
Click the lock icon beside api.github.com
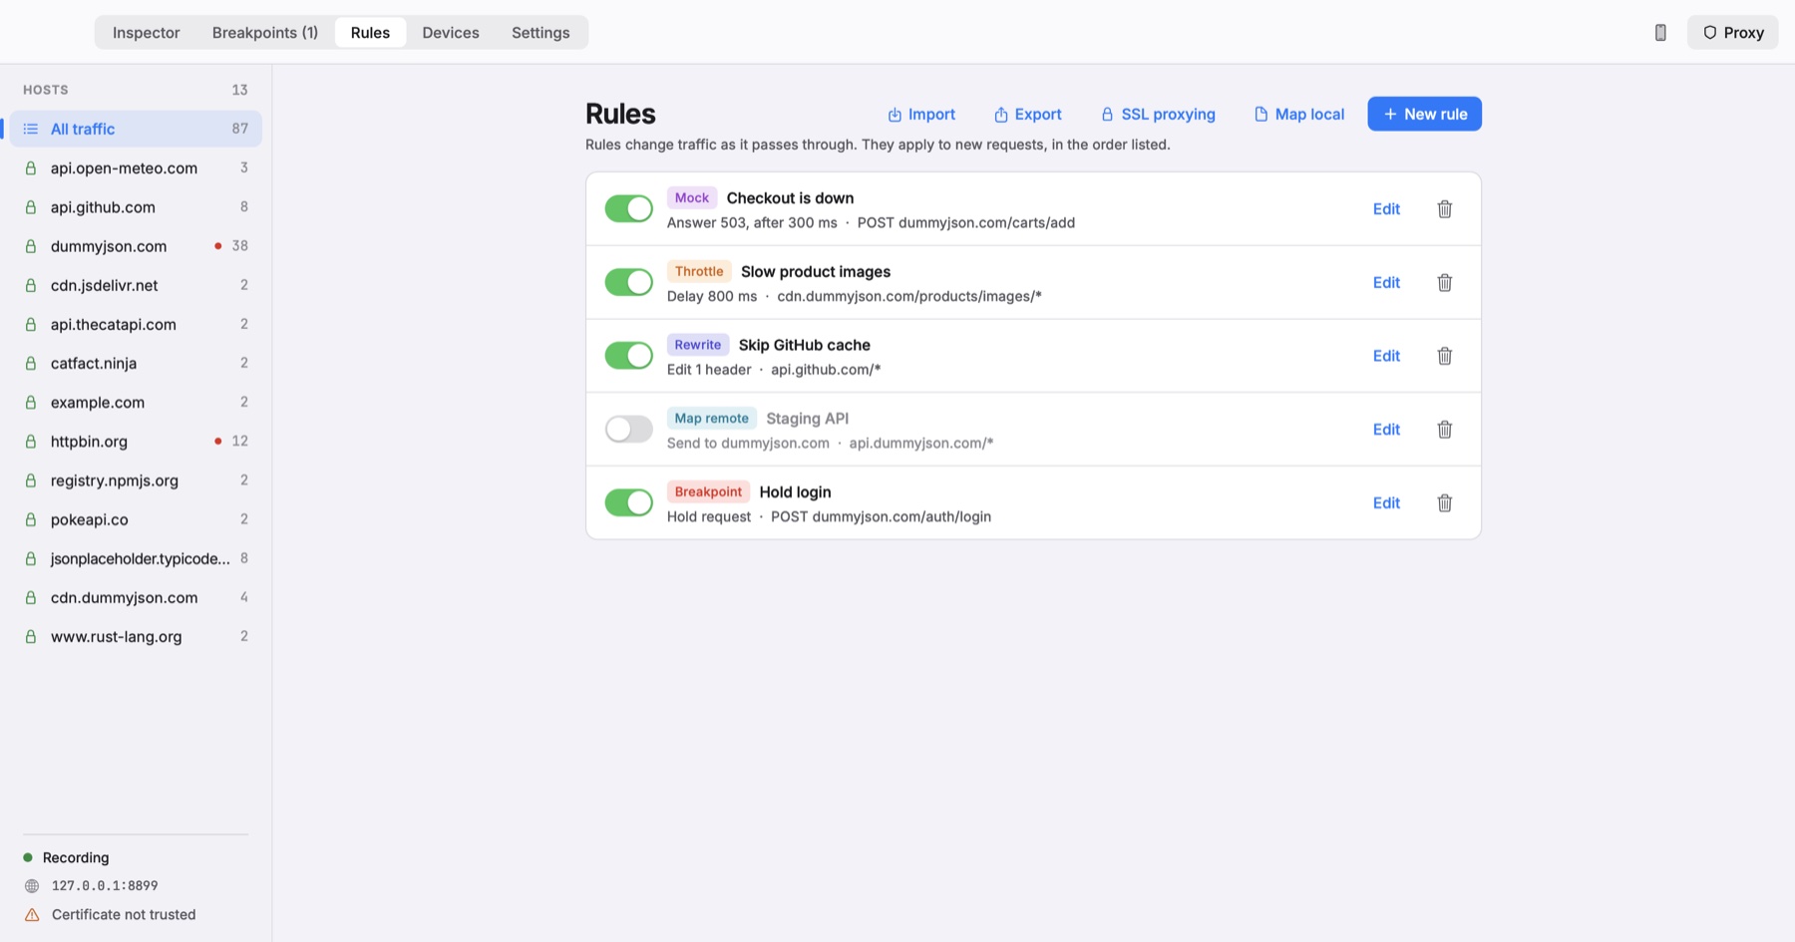pos(31,207)
